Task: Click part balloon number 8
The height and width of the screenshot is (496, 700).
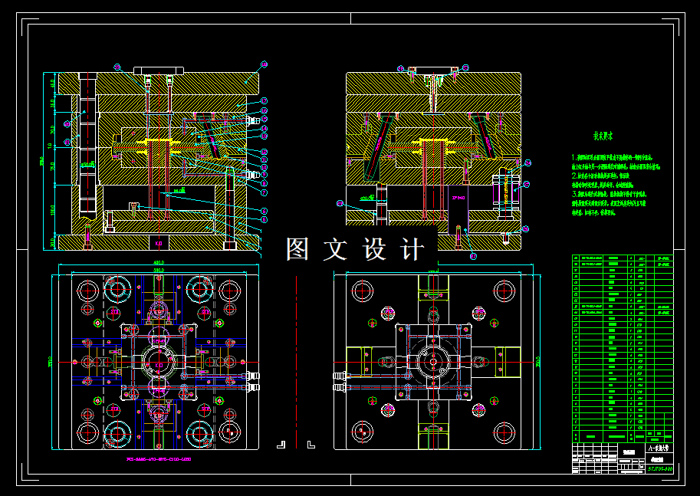Action: tap(265, 183)
